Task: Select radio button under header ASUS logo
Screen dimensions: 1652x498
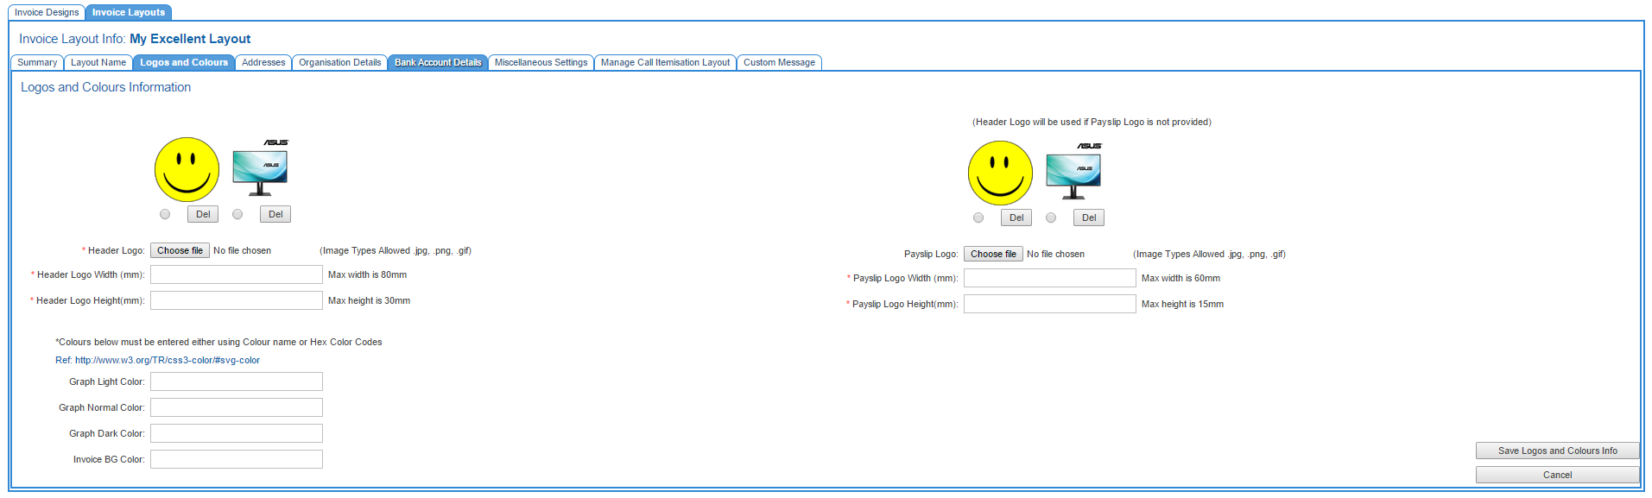Action: [x=237, y=214]
